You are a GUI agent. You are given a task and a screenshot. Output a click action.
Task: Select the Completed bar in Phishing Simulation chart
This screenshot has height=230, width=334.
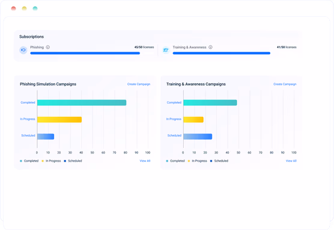(x=82, y=102)
